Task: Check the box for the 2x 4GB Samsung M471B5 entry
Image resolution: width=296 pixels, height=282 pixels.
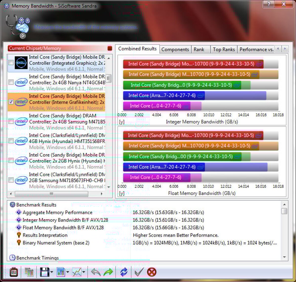Action: (x=11, y=121)
